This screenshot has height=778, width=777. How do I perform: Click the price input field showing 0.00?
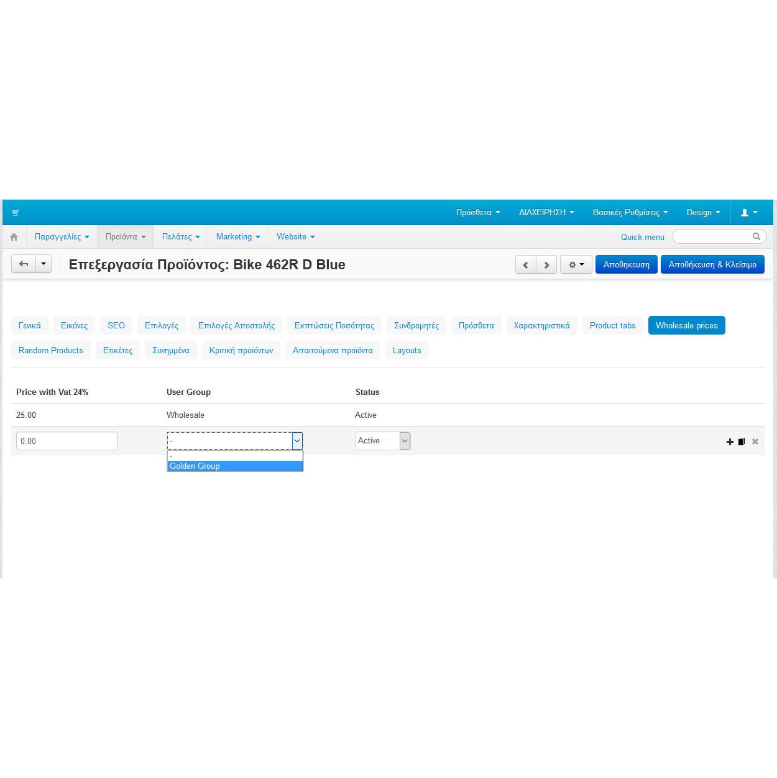(x=67, y=441)
